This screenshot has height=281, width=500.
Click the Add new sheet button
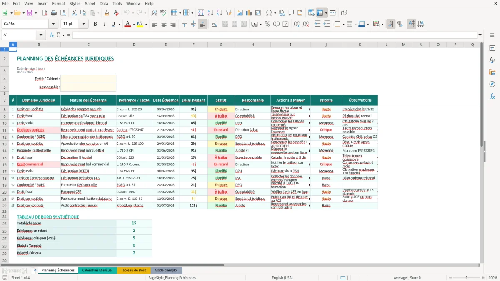click(35, 270)
